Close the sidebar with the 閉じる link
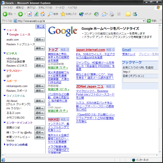Screen dimensions: 163x163 (x=40, y=26)
